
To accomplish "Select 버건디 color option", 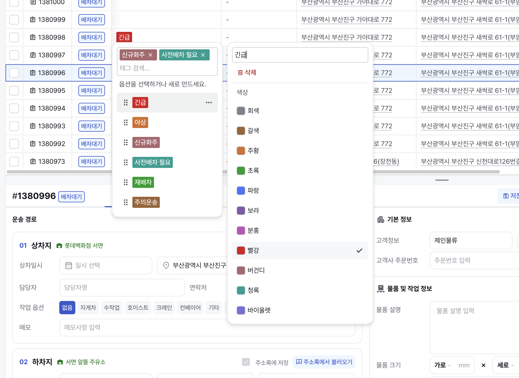I will click(x=300, y=270).
